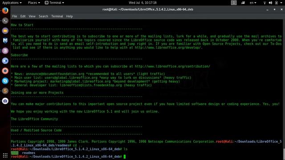Image resolution: width=285 pixels, height=160 pixels.
Task: Open the Applications menu
Action: point(12,3)
